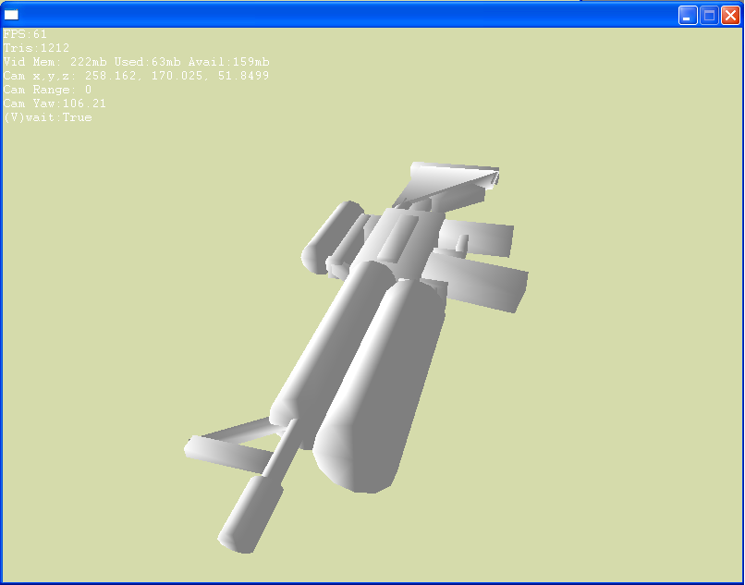Minimize the 3D viewer window
This screenshot has width=745, height=585.
coord(688,15)
